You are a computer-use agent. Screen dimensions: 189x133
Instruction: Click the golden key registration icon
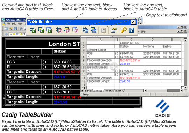(x=124, y=30)
